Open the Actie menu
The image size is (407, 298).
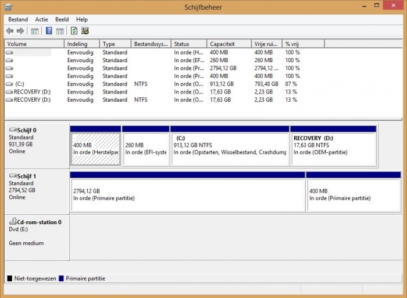point(41,20)
